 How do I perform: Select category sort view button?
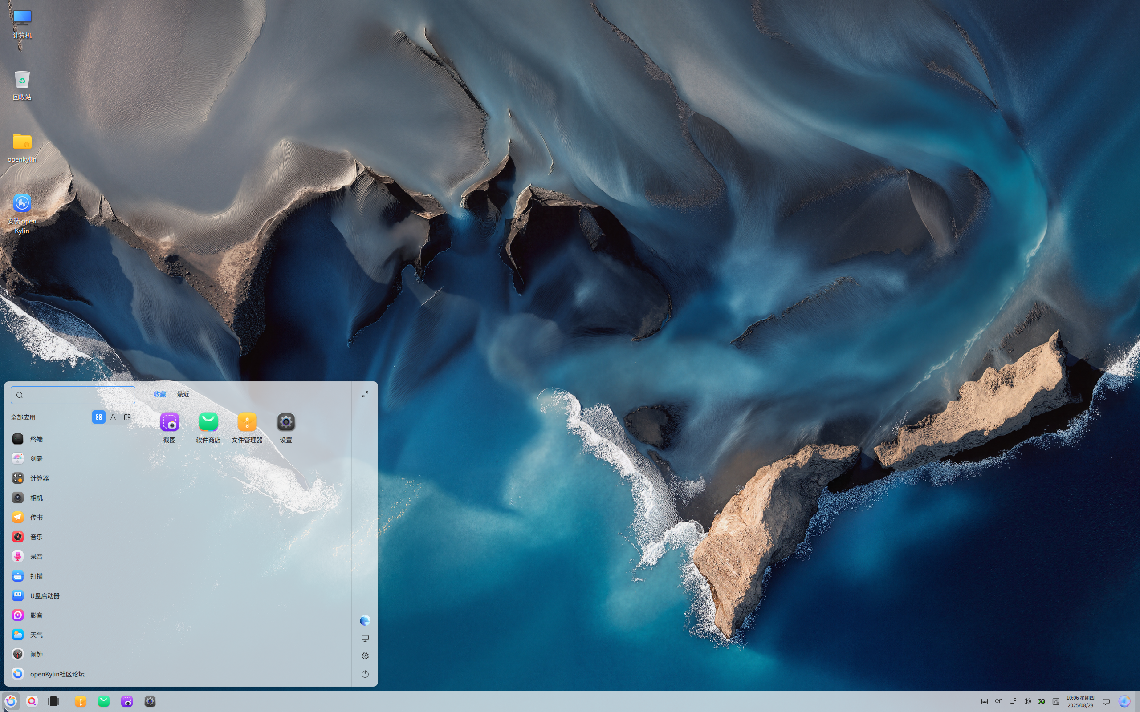click(x=127, y=417)
